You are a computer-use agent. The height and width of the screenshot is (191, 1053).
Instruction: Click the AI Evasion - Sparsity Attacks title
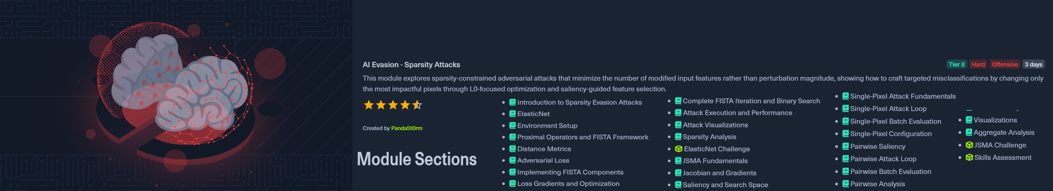pos(411,65)
